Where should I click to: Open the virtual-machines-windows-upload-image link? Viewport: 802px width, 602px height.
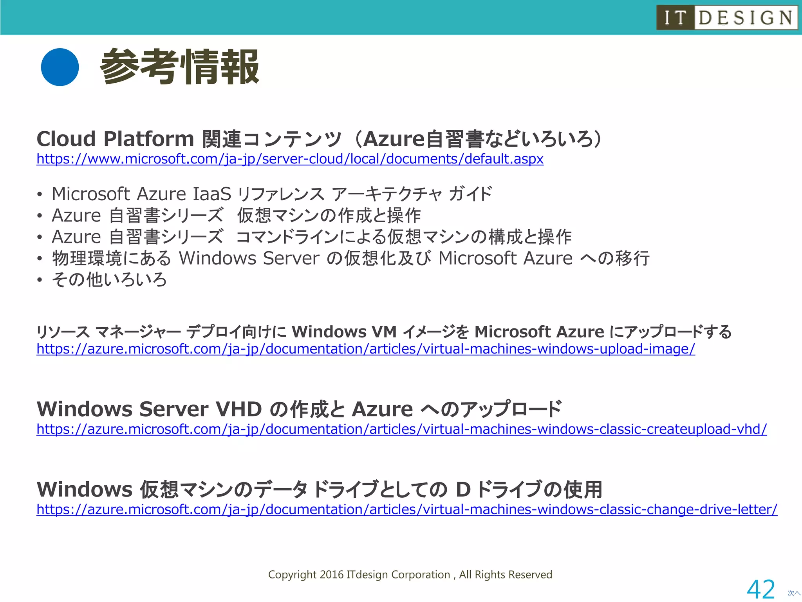[366, 349]
